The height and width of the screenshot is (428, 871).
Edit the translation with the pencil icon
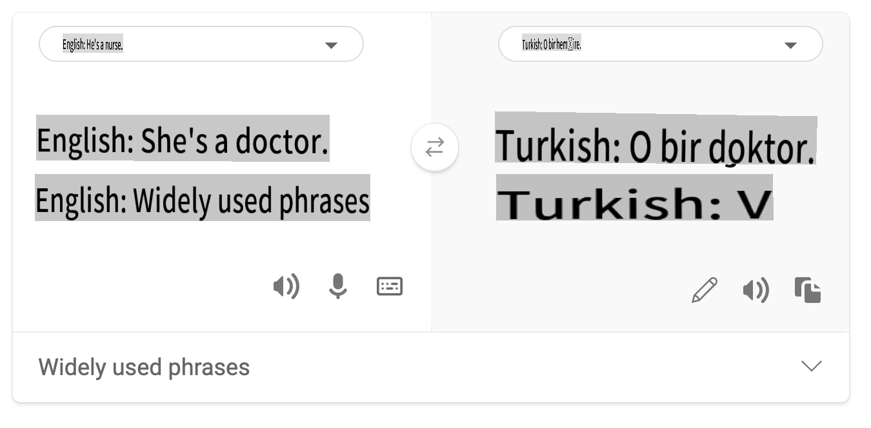point(704,290)
